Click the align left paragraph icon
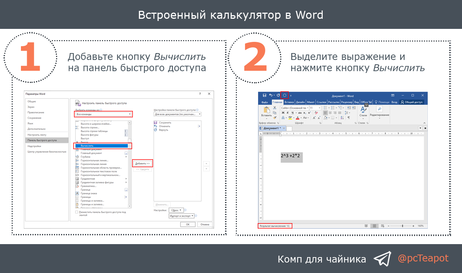Screen dimensions: 462x273 (x=325, y=113)
